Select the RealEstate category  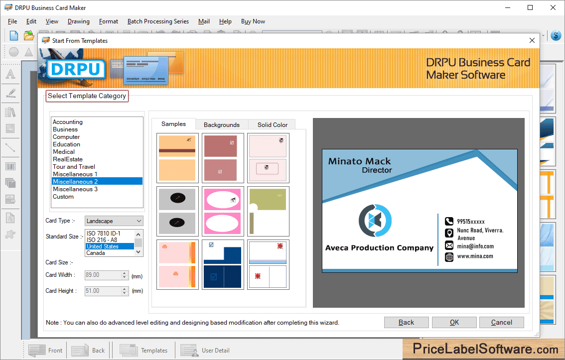coord(97,159)
